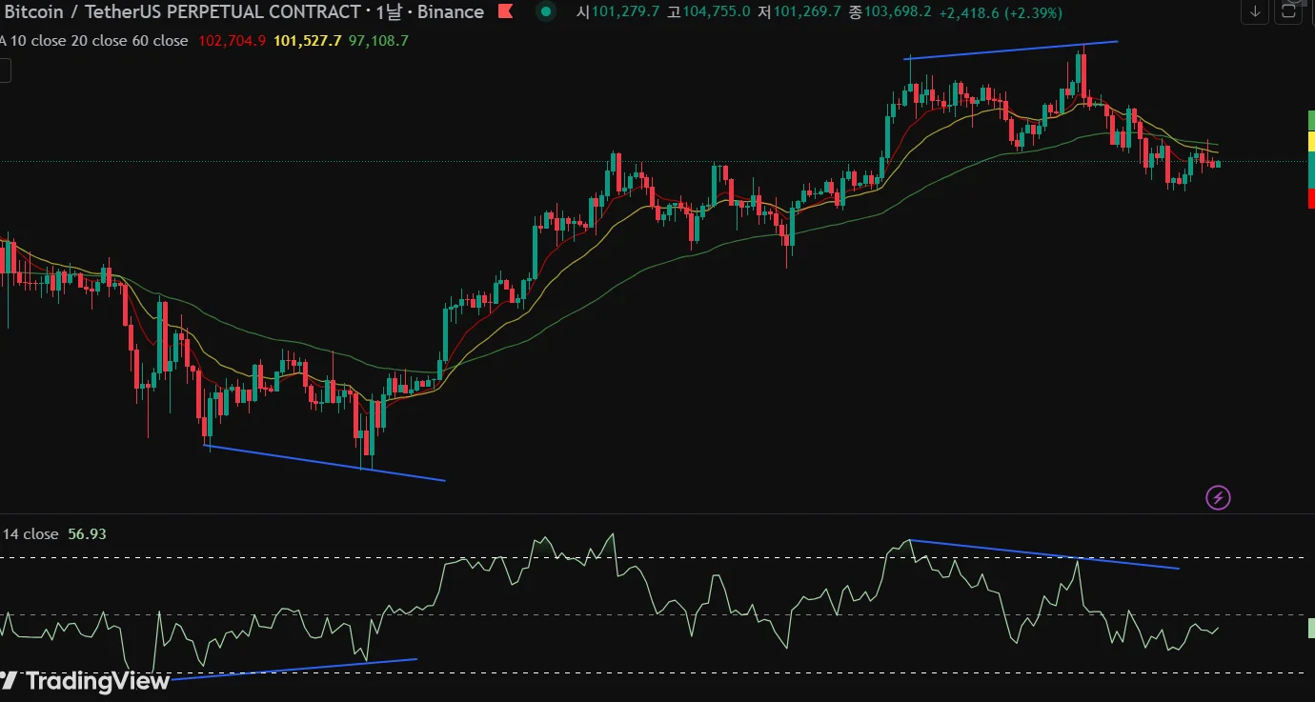Image resolution: width=1315 pixels, height=702 pixels.
Task: Click the red MA value 102,704.9
Action: point(233,41)
